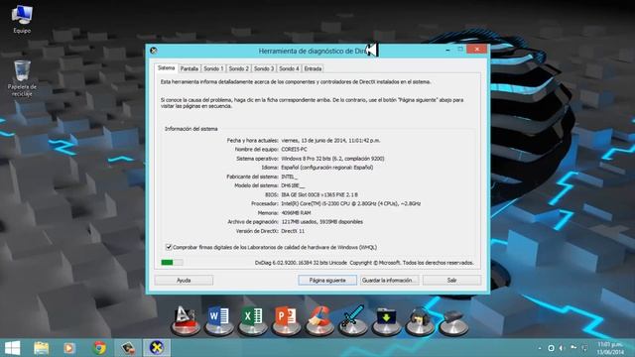This screenshot has height=357, width=635.
Task: Click the 'Windows 8 Pro 32 bits' value
Action: (x=332, y=159)
